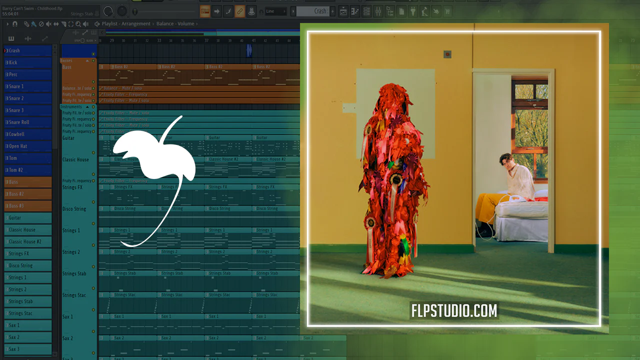Adjust the main pitch knob
The image size is (640, 360).
click(x=121, y=11)
